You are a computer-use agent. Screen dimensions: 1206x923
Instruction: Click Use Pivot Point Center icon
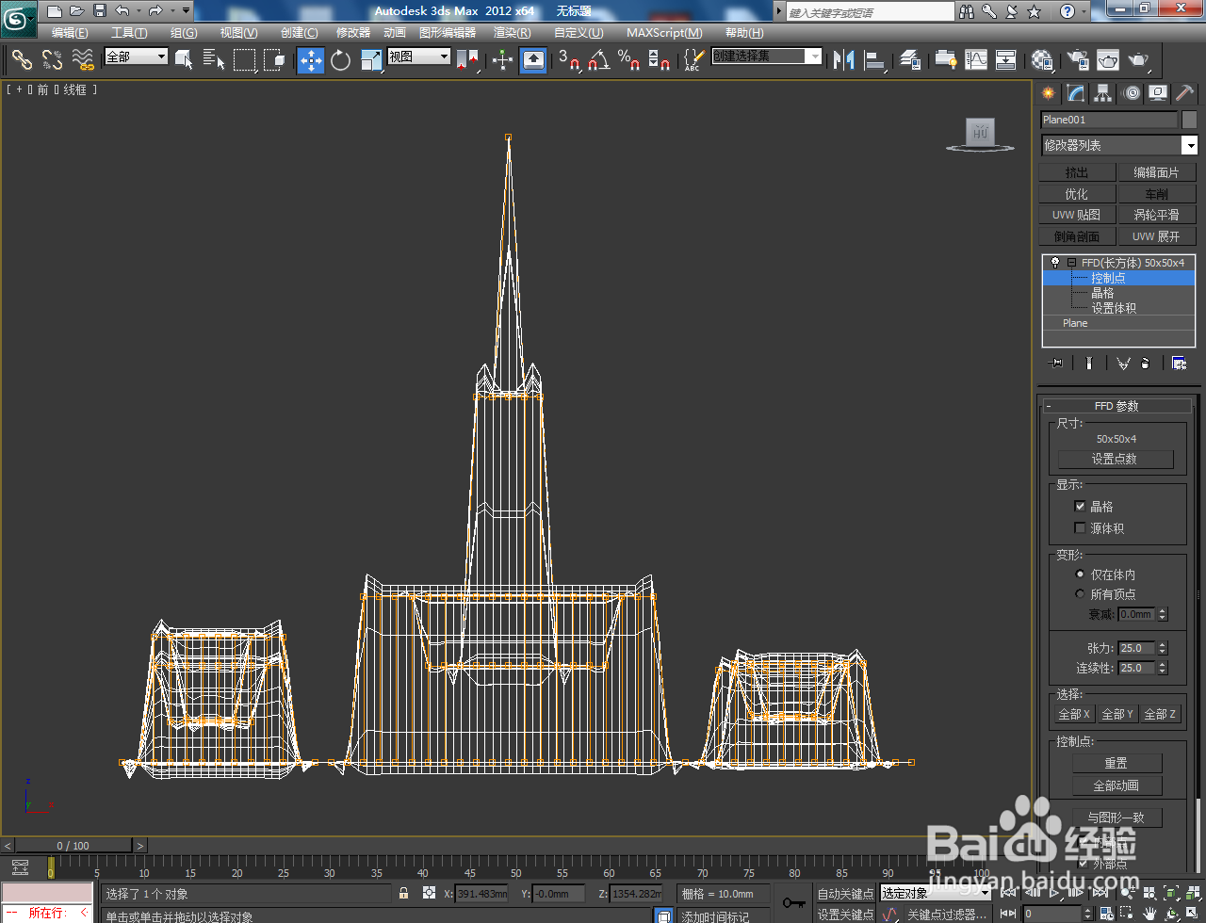(x=467, y=59)
